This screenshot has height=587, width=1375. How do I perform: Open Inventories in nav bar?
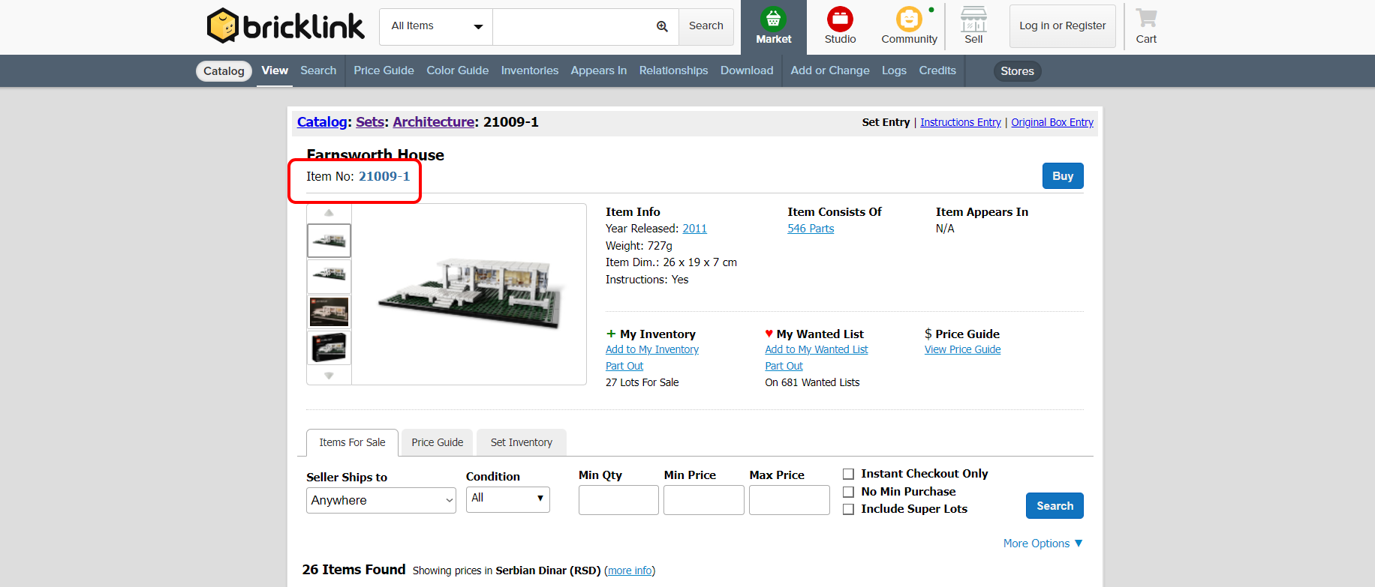coord(530,70)
